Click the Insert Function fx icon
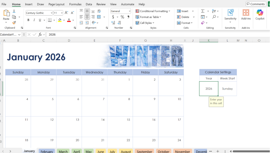 (40, 34)
